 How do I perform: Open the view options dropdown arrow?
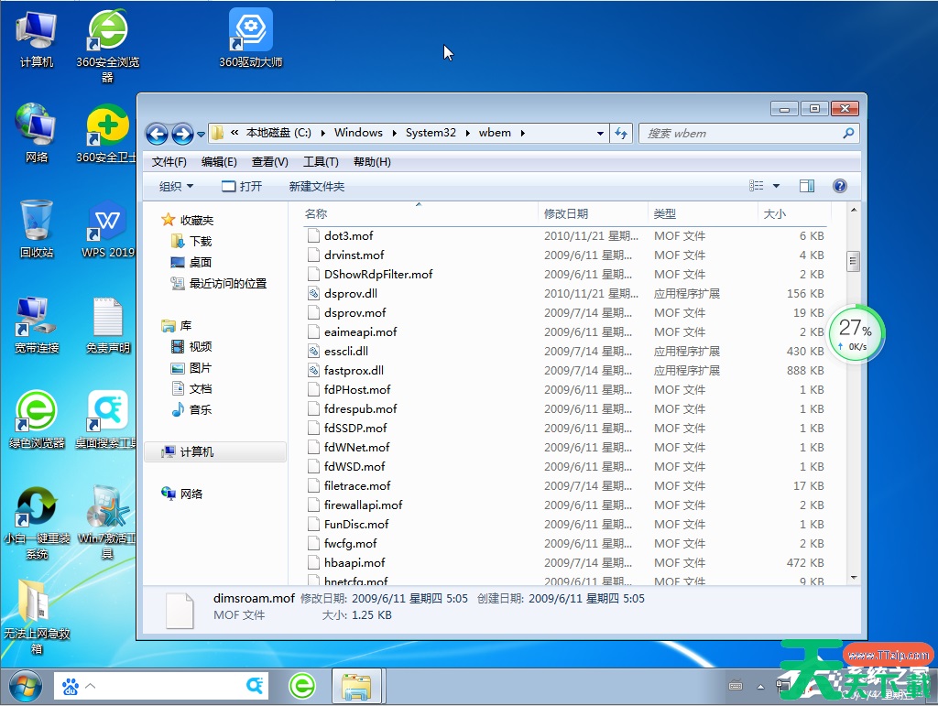(776, 186)
